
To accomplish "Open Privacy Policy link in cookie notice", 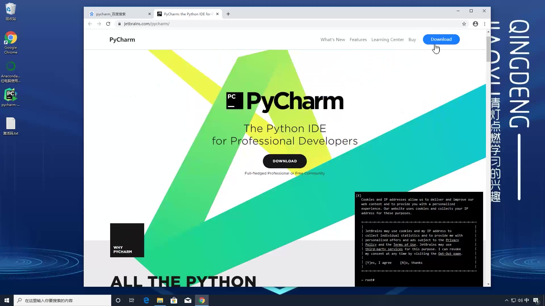I will click(x=452, y=240).
